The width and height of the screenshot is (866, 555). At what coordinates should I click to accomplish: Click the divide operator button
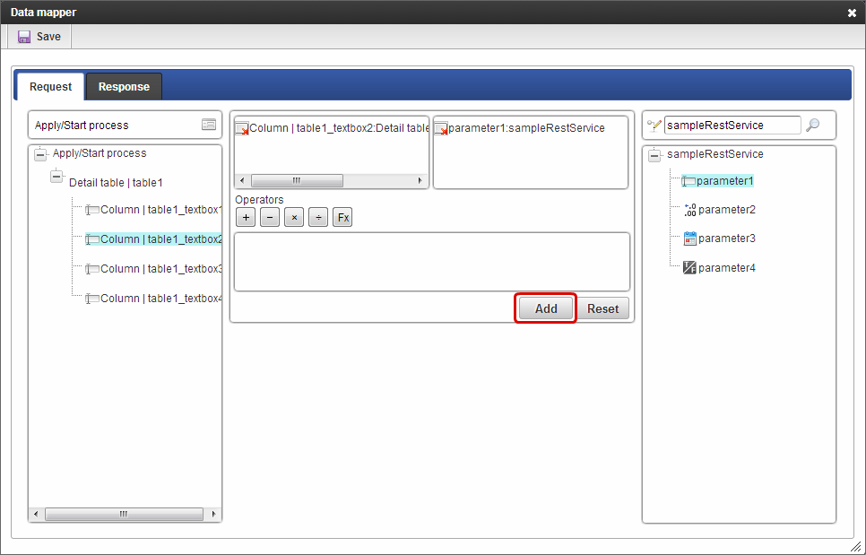click(x=318, y=218)
